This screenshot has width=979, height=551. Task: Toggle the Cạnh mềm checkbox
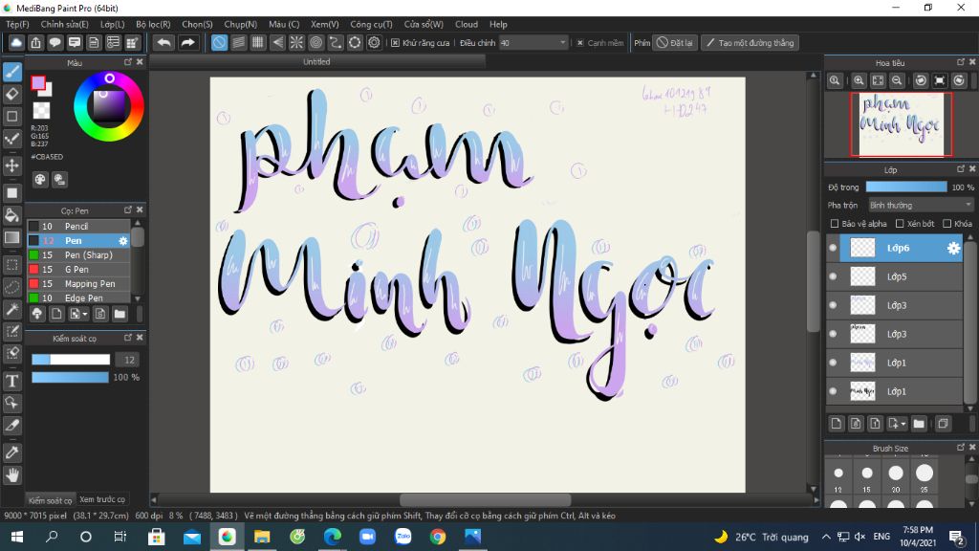pyautogui.click(x=580, y=42)
